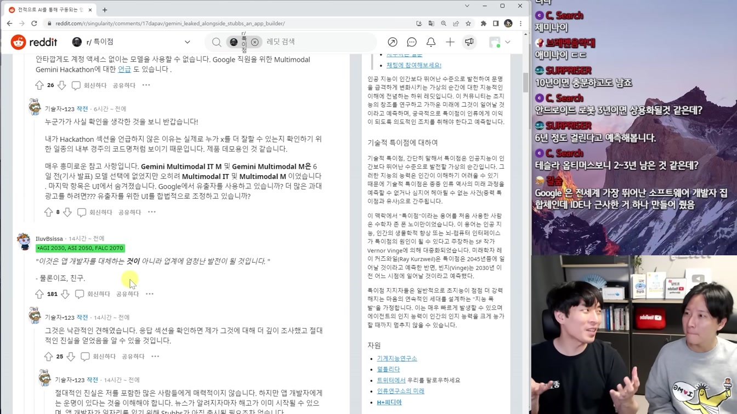Open the 'H+피디아' resource link
The image size is (737, 414).
(x=389, y=402)
